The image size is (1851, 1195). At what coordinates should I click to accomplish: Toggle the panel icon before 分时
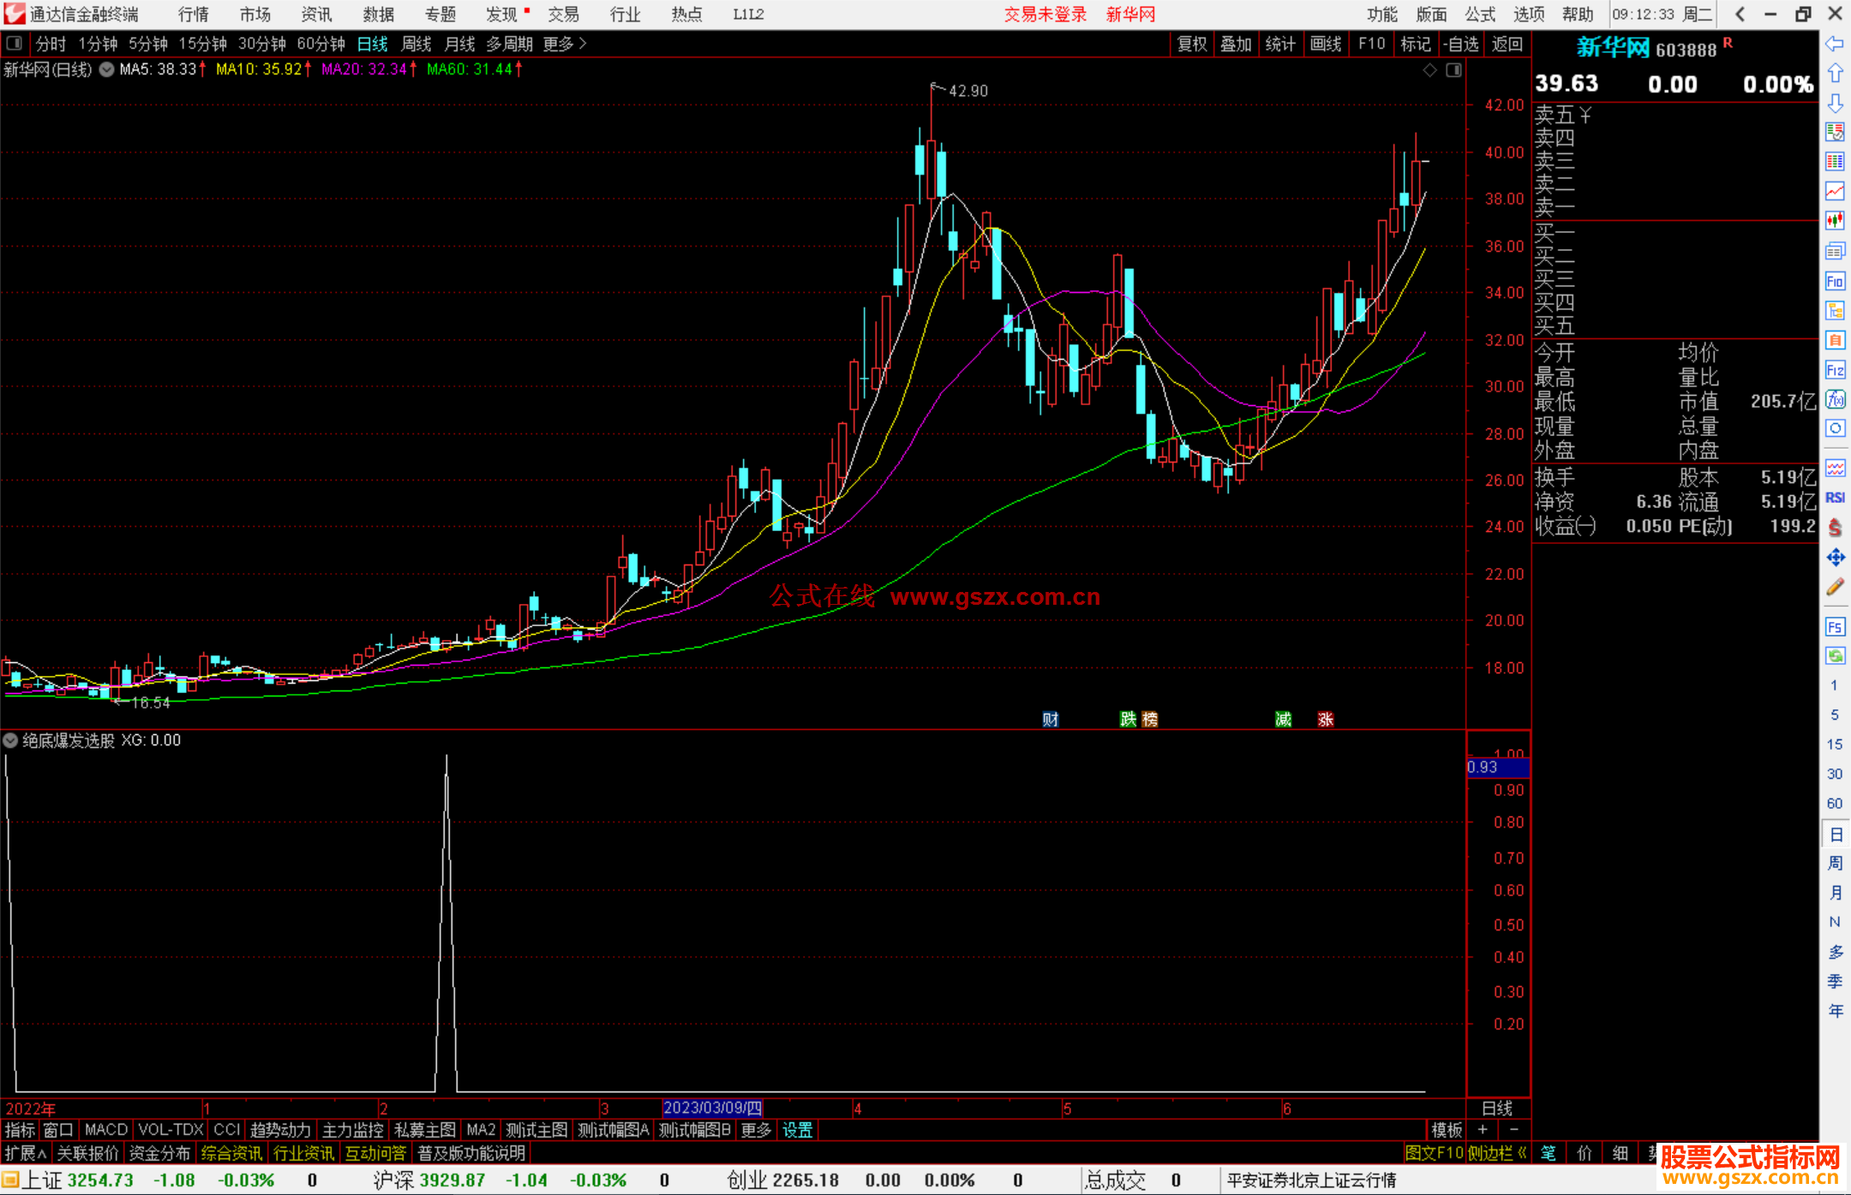pos(15,44)
